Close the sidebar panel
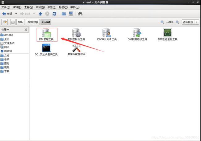Image resolution: width=201 pixels, height=141 pixels. coord(26,30)
